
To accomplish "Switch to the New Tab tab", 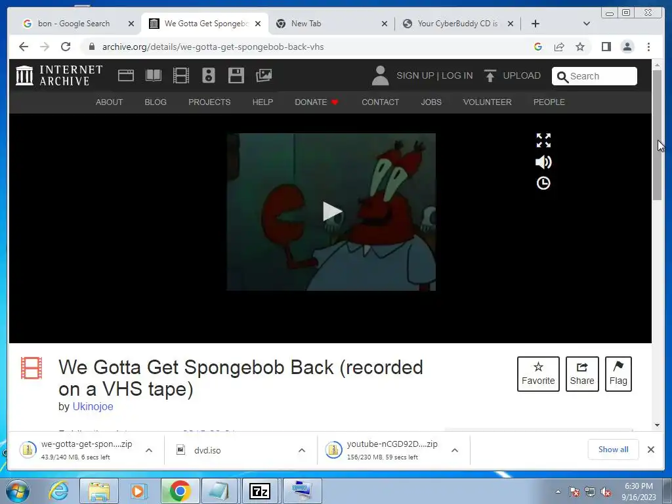I will [306, 24].
